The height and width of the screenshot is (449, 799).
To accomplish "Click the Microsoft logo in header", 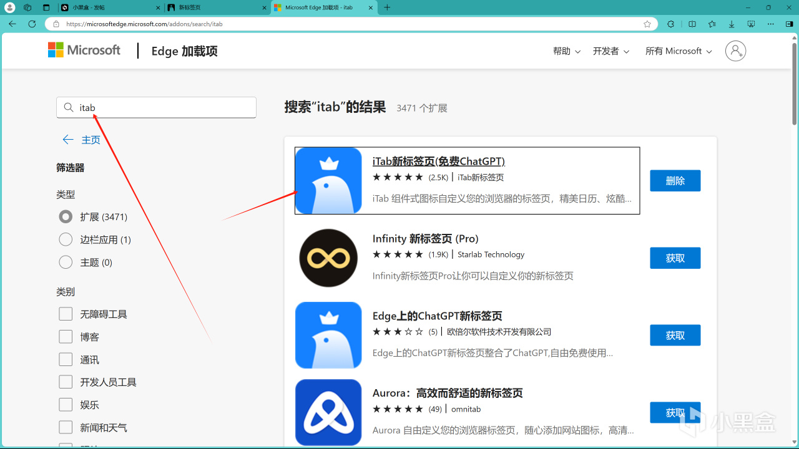I will tap(84, 50).
